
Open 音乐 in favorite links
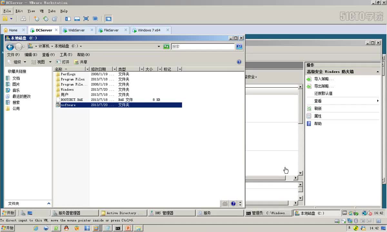[16, 91]
